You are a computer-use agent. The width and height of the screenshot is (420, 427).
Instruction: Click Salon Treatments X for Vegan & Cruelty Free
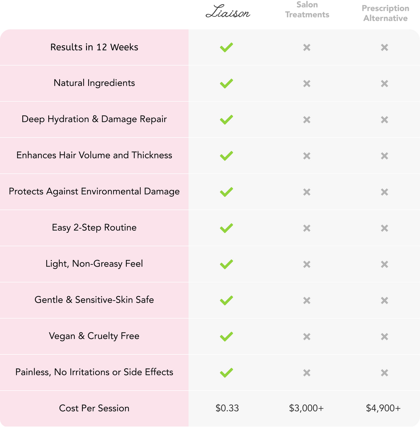click(x=307, y=337)
